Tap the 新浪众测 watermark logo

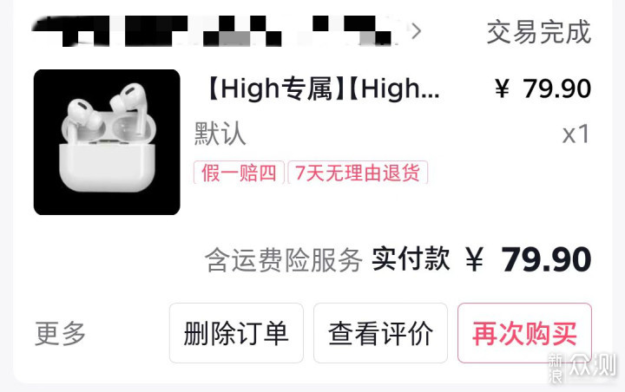[x=582, y=367]
